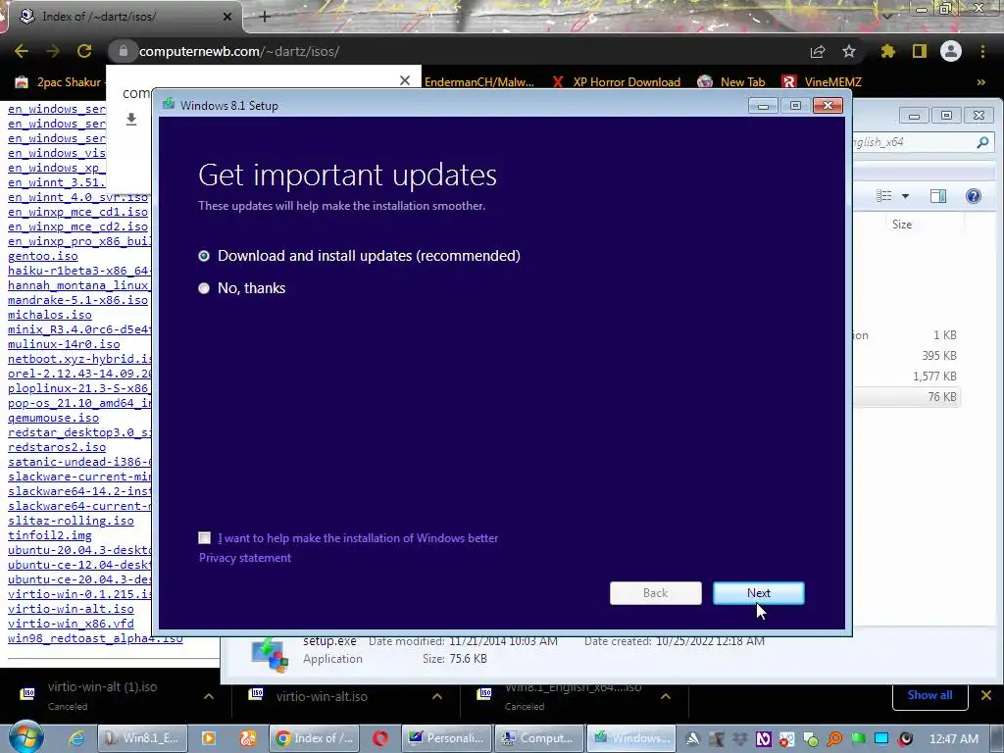Click the system tray speaker icon
The height and width of the screenshot is (753, 1004).
905,739
